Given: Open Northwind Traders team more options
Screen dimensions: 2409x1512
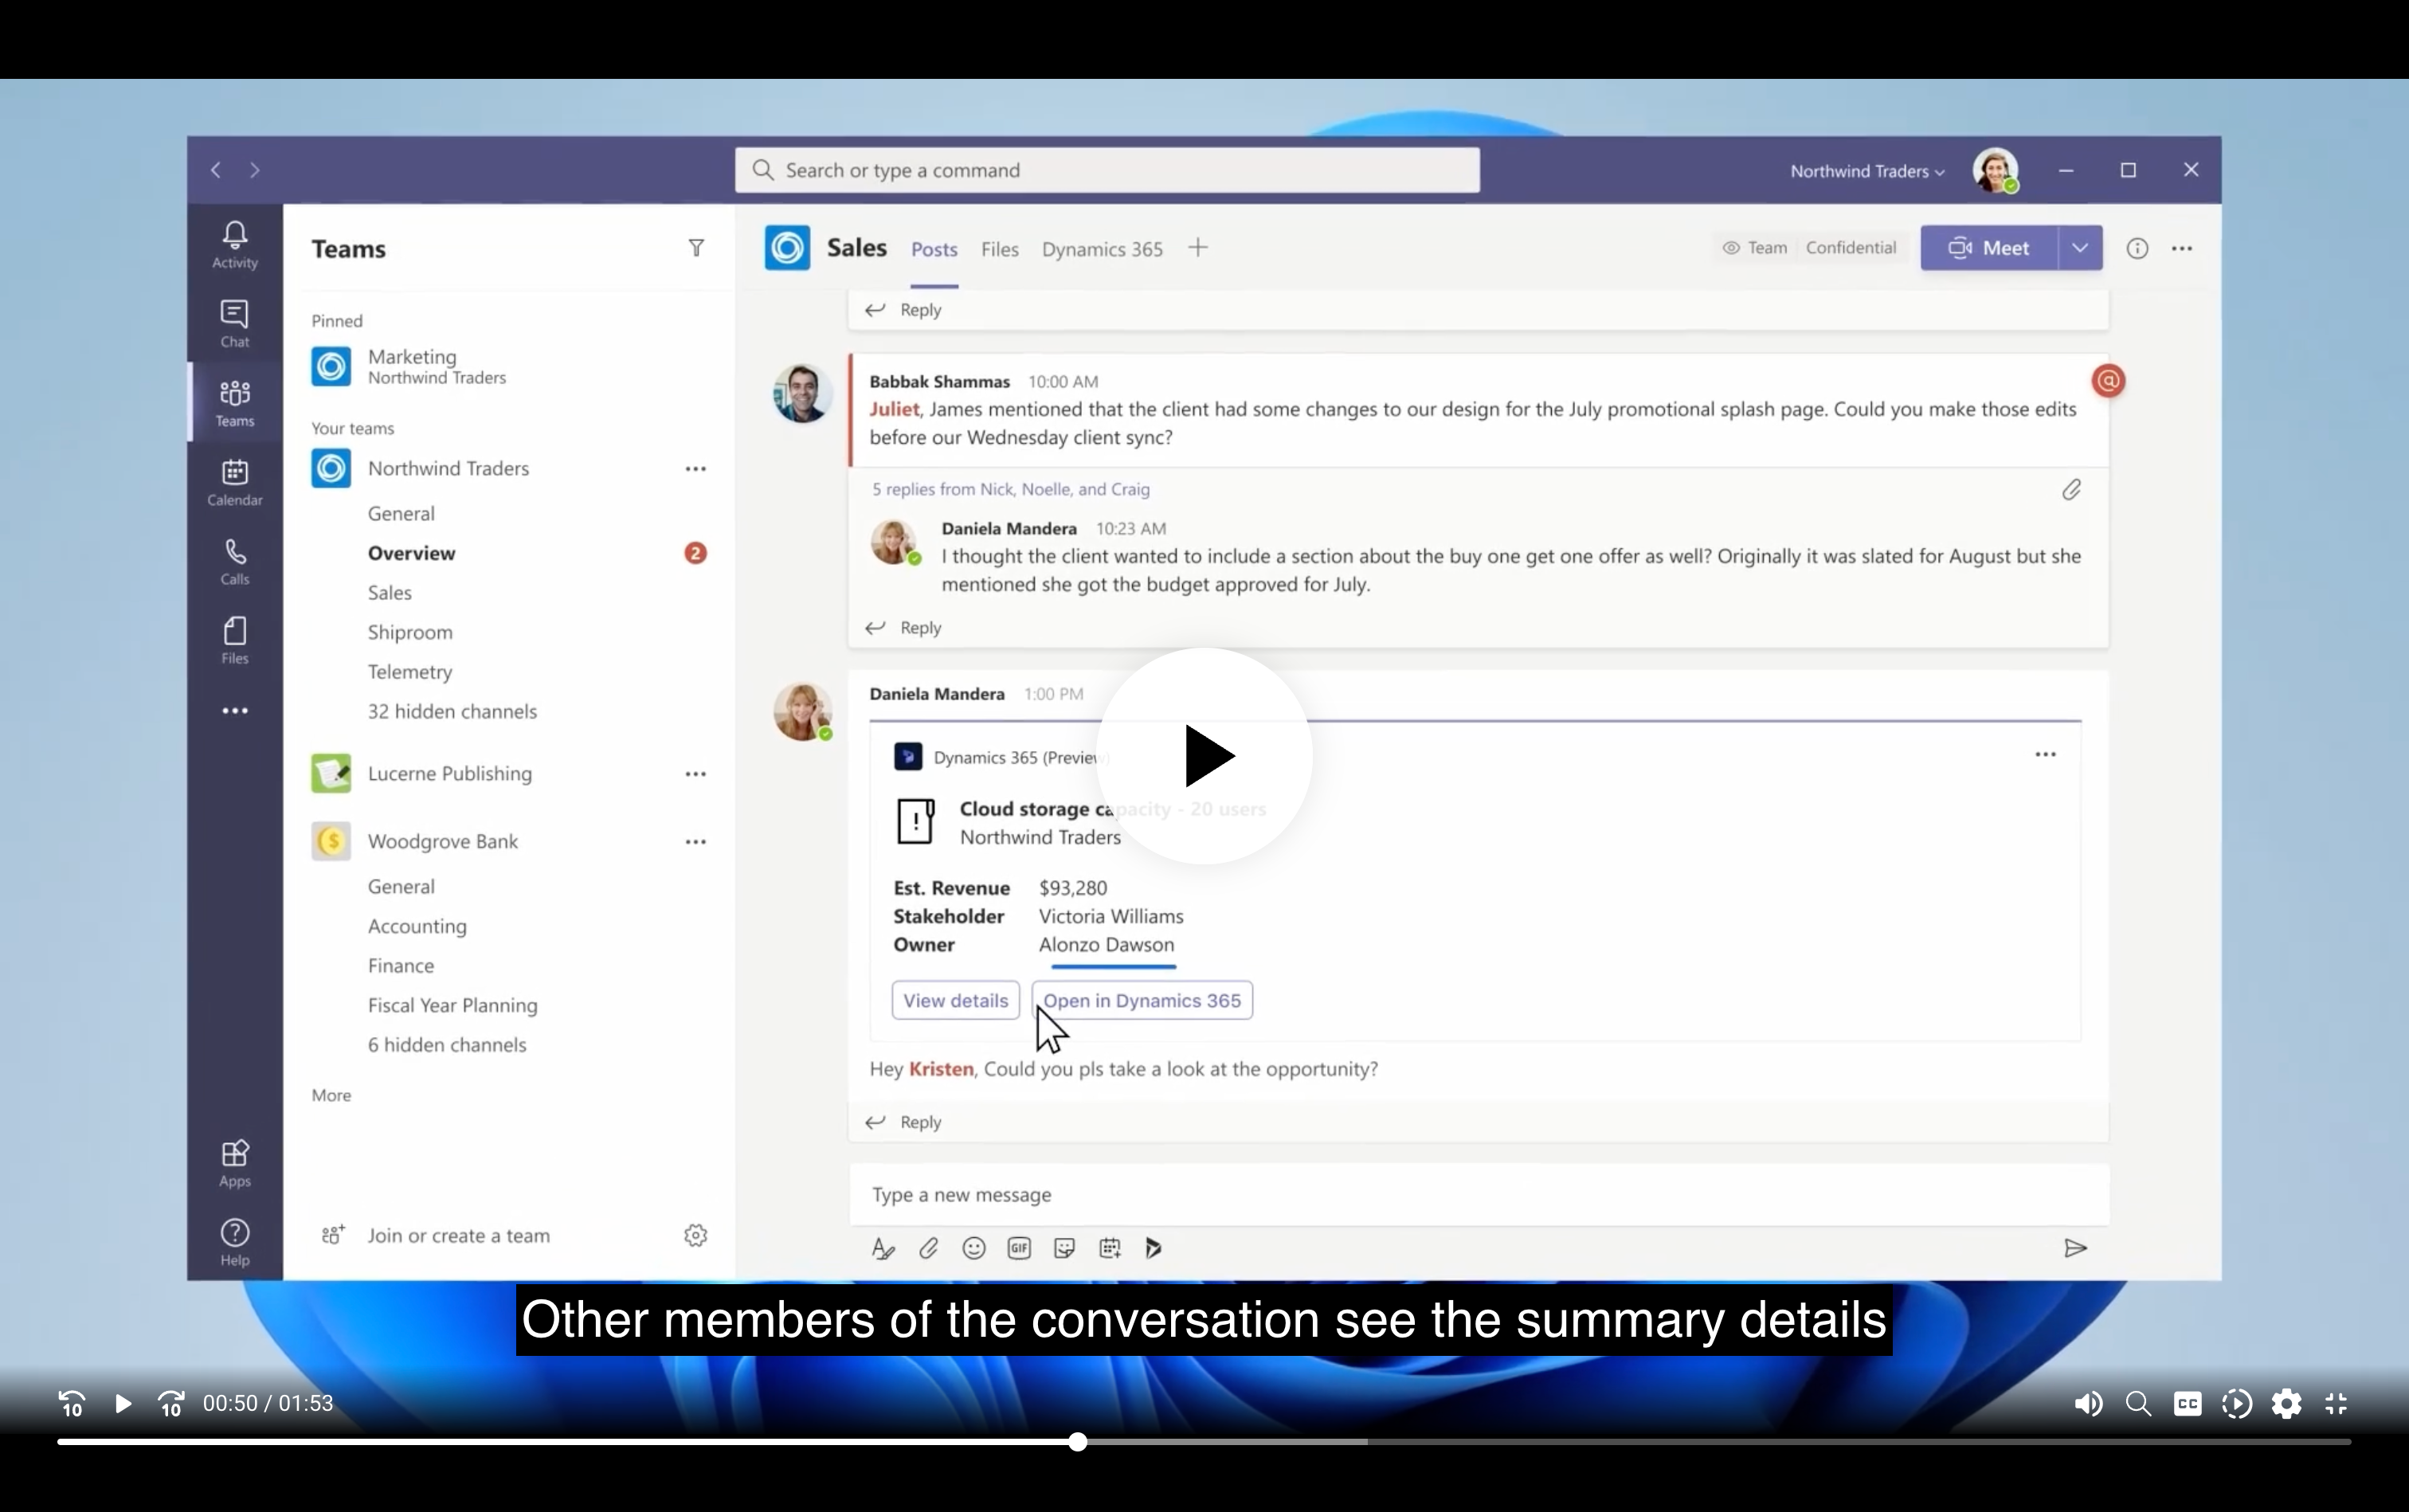Looking at the screenshot, I should click(696, 469).
